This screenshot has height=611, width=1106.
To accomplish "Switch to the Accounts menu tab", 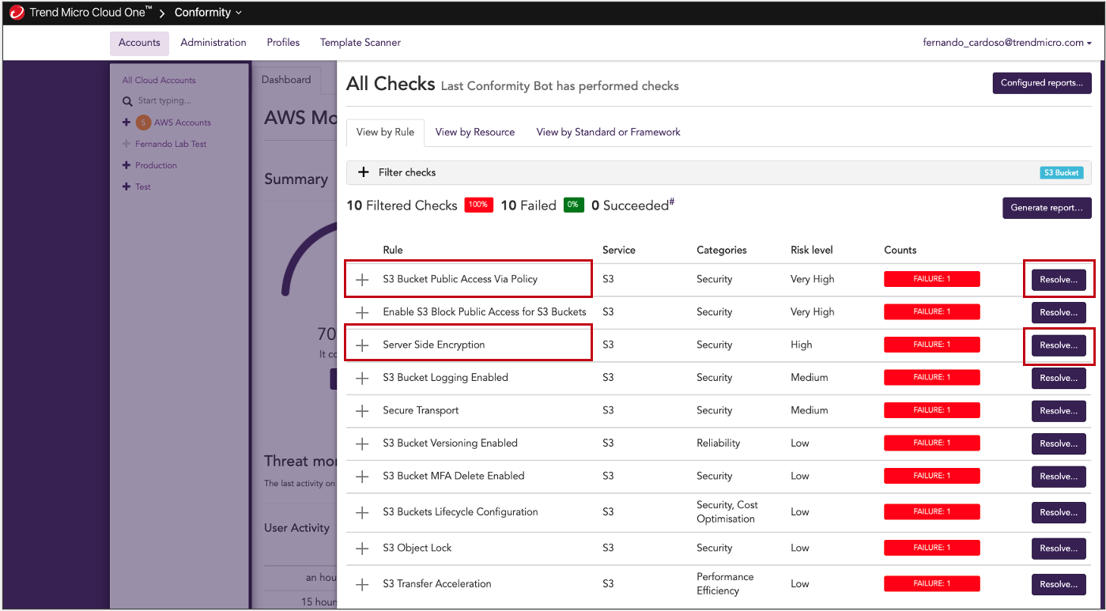I will coord(139,43).
